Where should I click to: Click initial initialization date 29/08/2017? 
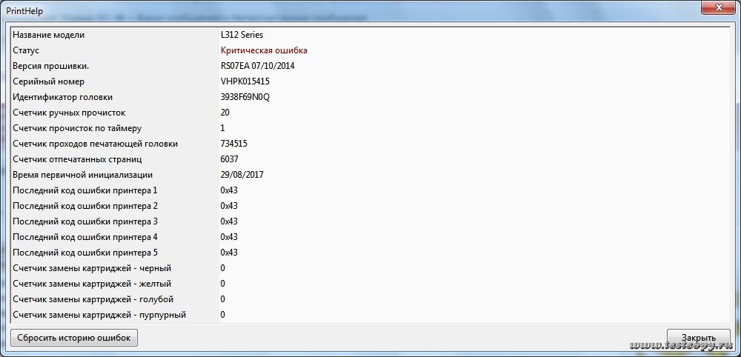click(x=242, y=175)
